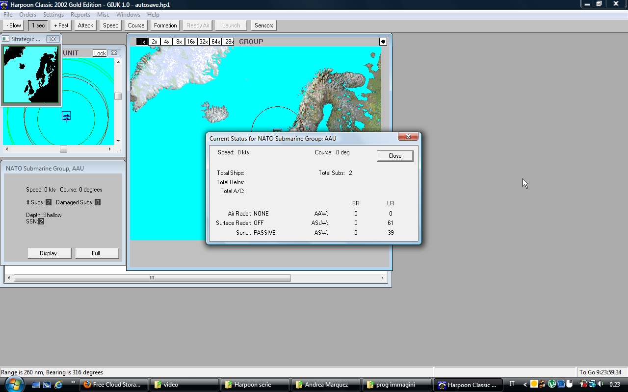
Task: Click the Iceland landmass on group map
Action: pos(215,112)
